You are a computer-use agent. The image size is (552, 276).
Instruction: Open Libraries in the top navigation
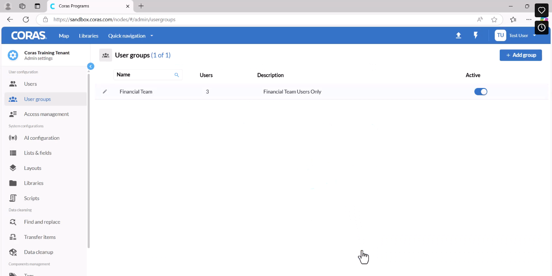(x=88, y=36)
